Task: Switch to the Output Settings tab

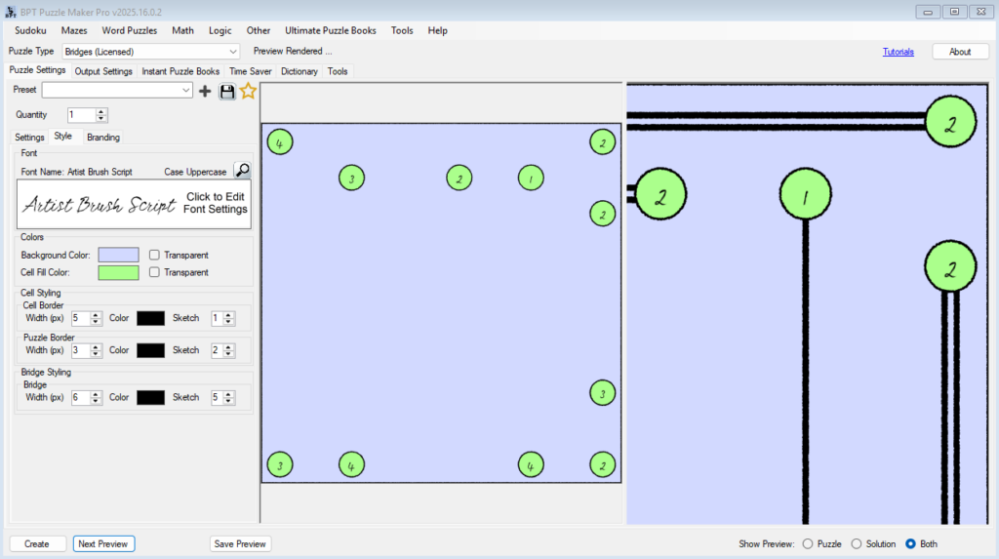Action: tap(103, 71)
